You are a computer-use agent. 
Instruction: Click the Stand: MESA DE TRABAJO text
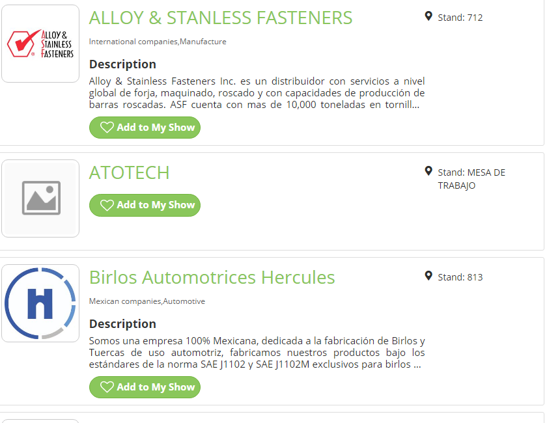pos(471,179)
